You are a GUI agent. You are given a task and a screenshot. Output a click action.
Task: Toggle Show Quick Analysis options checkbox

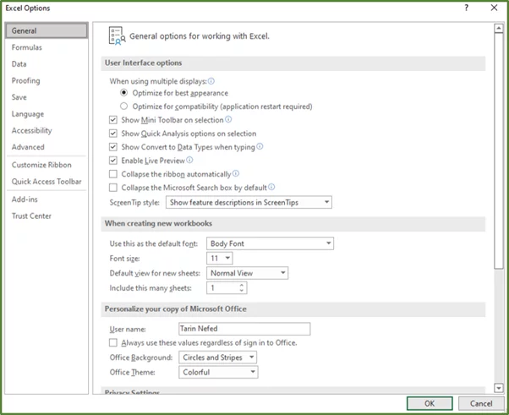coord(113,134)
